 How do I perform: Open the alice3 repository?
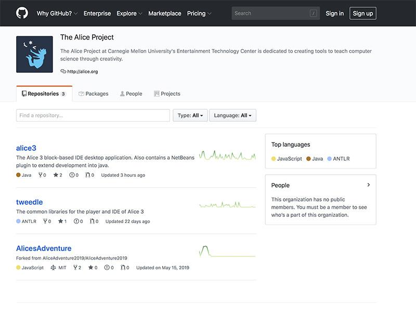pos(27,148)
